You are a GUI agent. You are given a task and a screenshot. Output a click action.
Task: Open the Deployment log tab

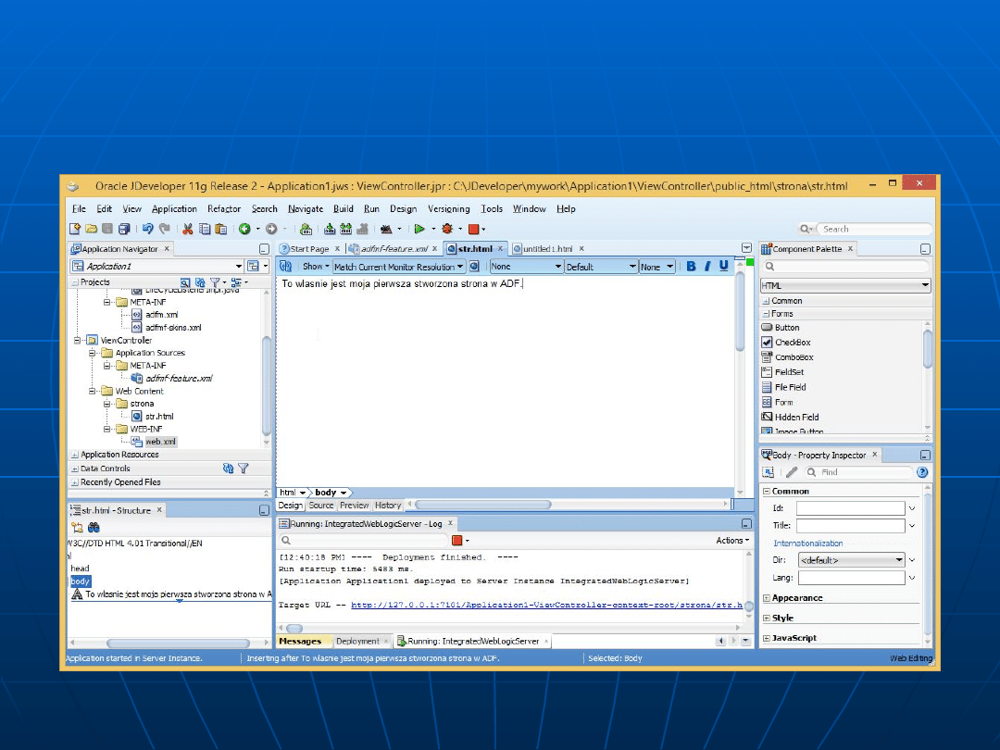(x=357, y=641)
